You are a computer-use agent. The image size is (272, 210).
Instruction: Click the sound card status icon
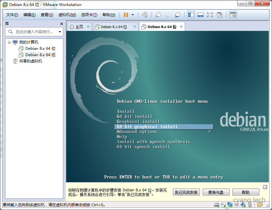click(243, 205)
